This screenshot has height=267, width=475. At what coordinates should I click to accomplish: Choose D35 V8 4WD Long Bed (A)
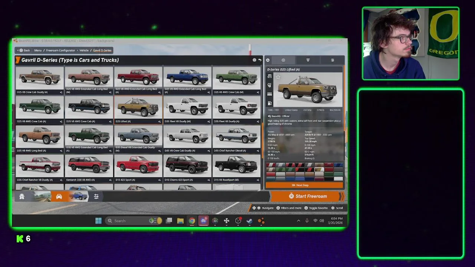pos(39,139)
